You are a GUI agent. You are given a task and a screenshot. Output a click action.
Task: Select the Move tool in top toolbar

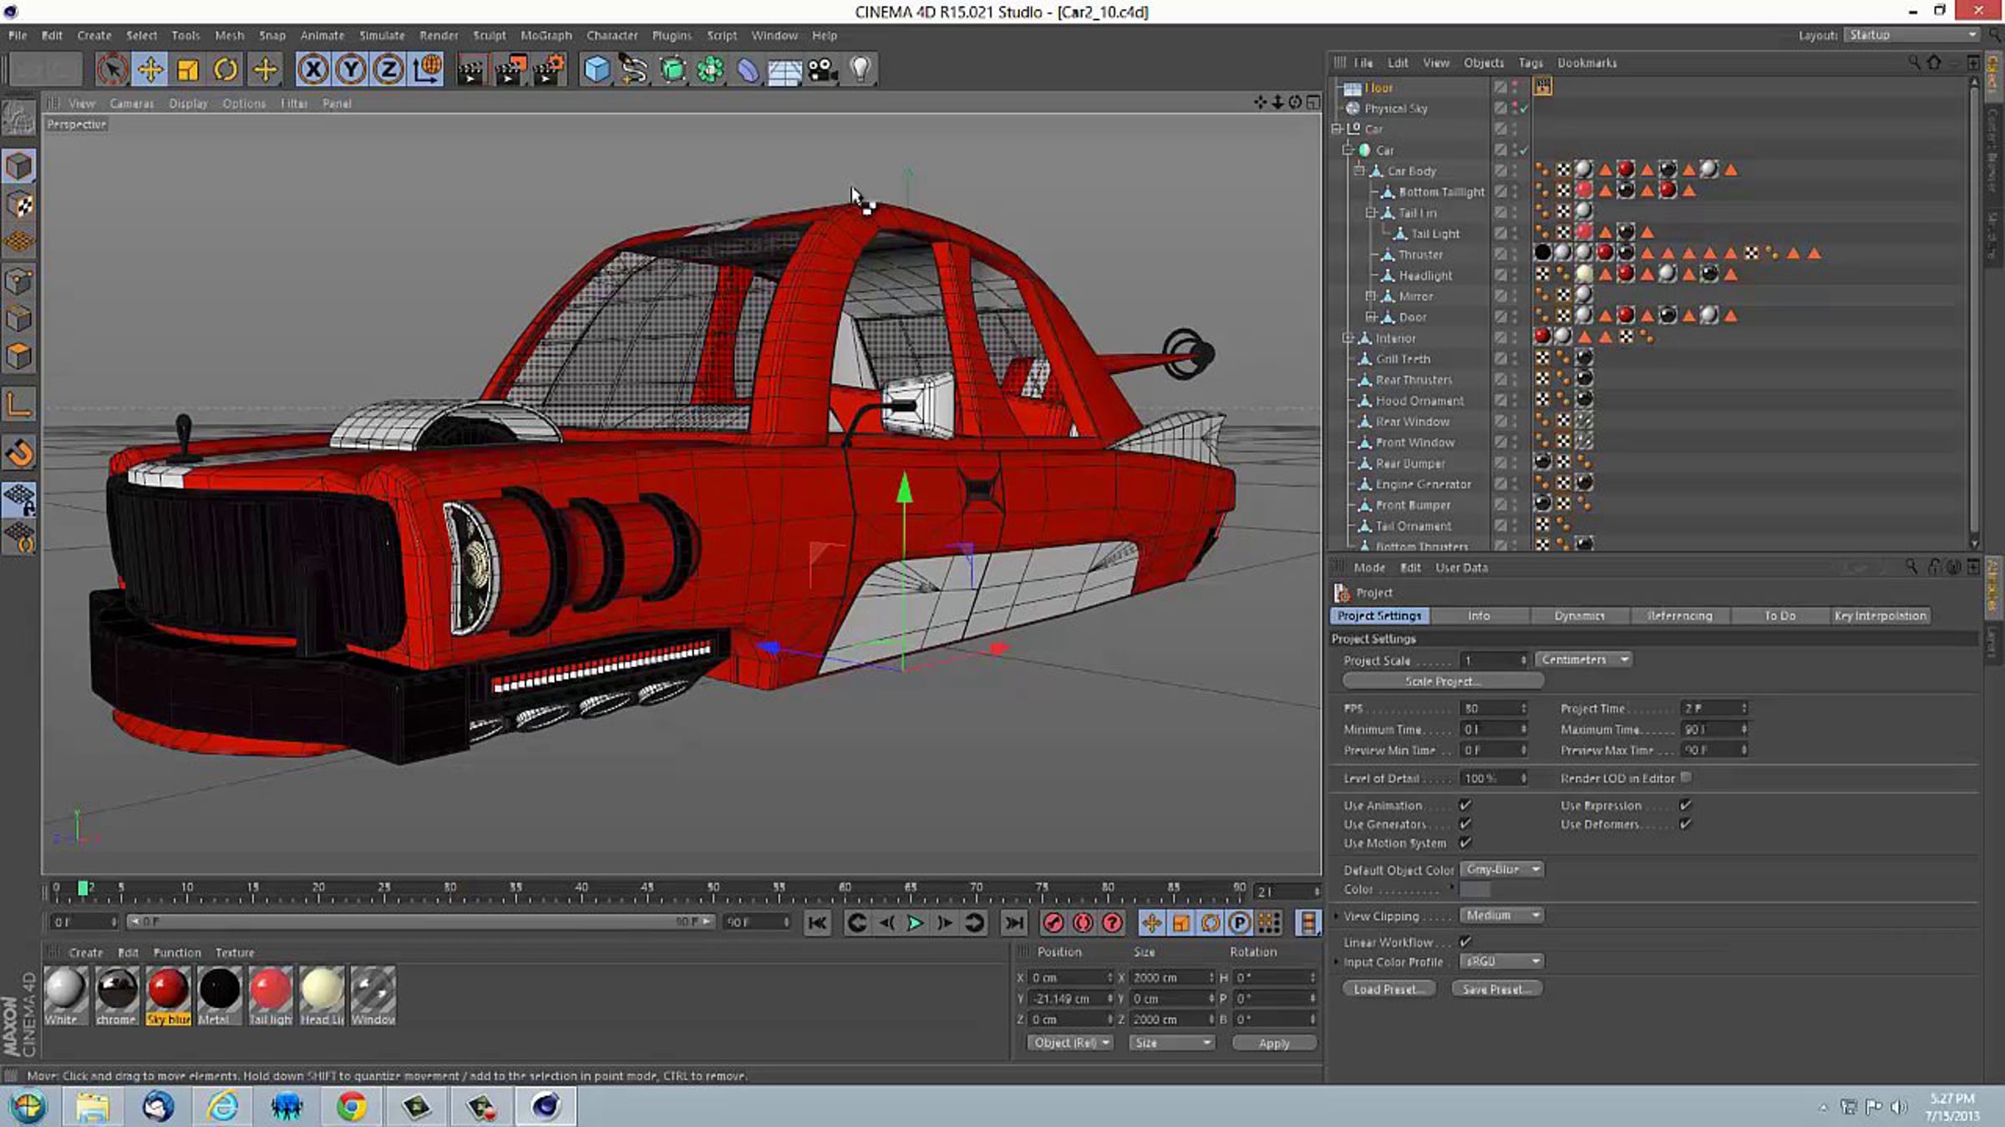point(150,69)
